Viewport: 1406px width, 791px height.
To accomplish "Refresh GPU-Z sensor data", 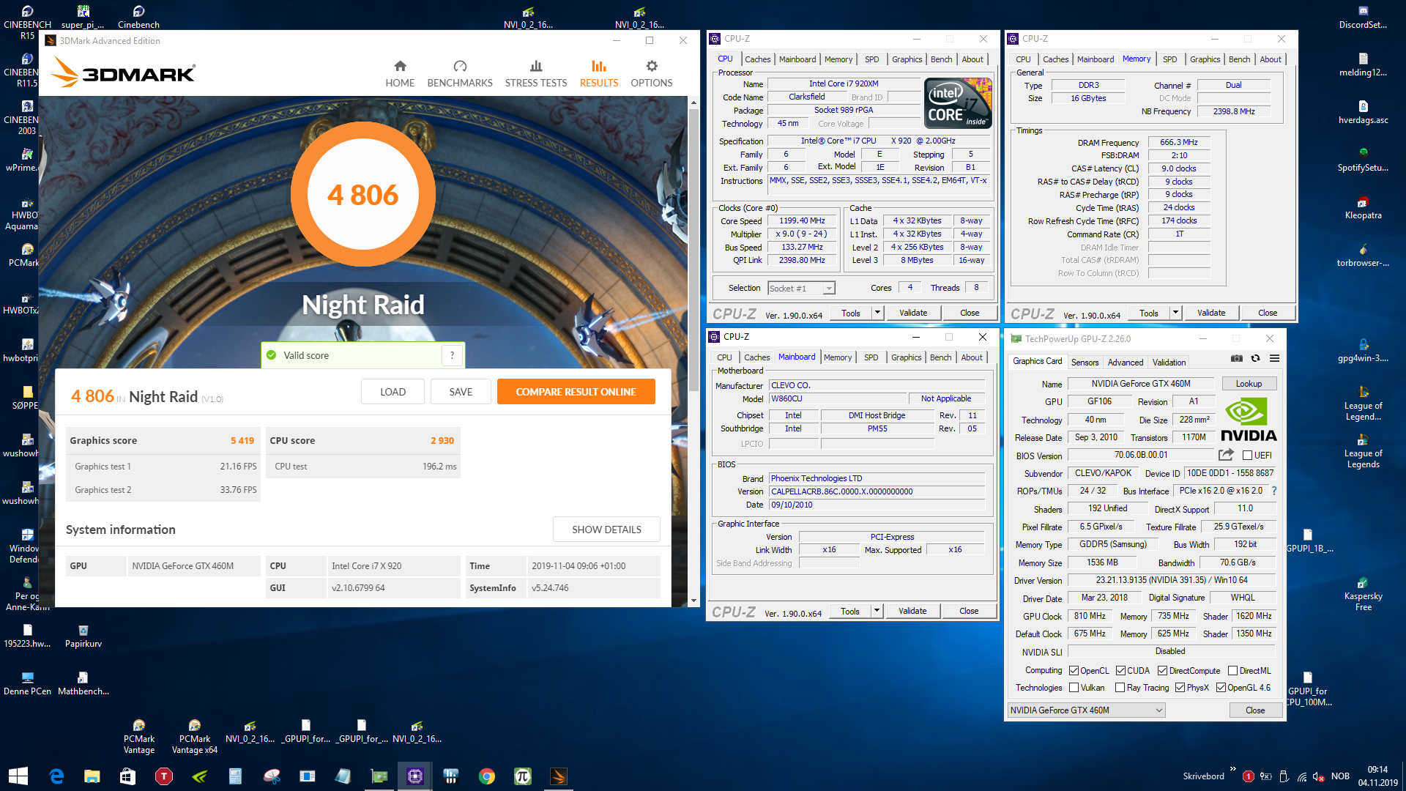I will click(x=1255, y=358).
